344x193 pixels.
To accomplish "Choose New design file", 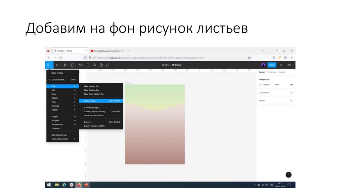I will 101,86.
